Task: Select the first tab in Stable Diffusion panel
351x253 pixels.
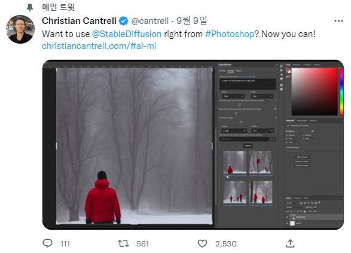Action: click(x=222, y=71)
